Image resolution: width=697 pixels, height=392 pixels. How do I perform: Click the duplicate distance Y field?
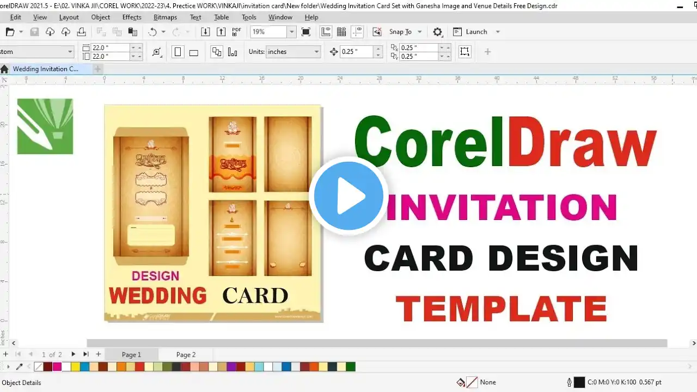[x=419, y=56]
